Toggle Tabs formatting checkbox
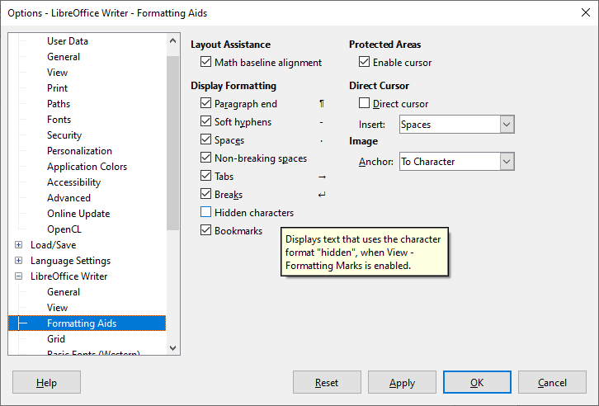 (x=205, y=176)
